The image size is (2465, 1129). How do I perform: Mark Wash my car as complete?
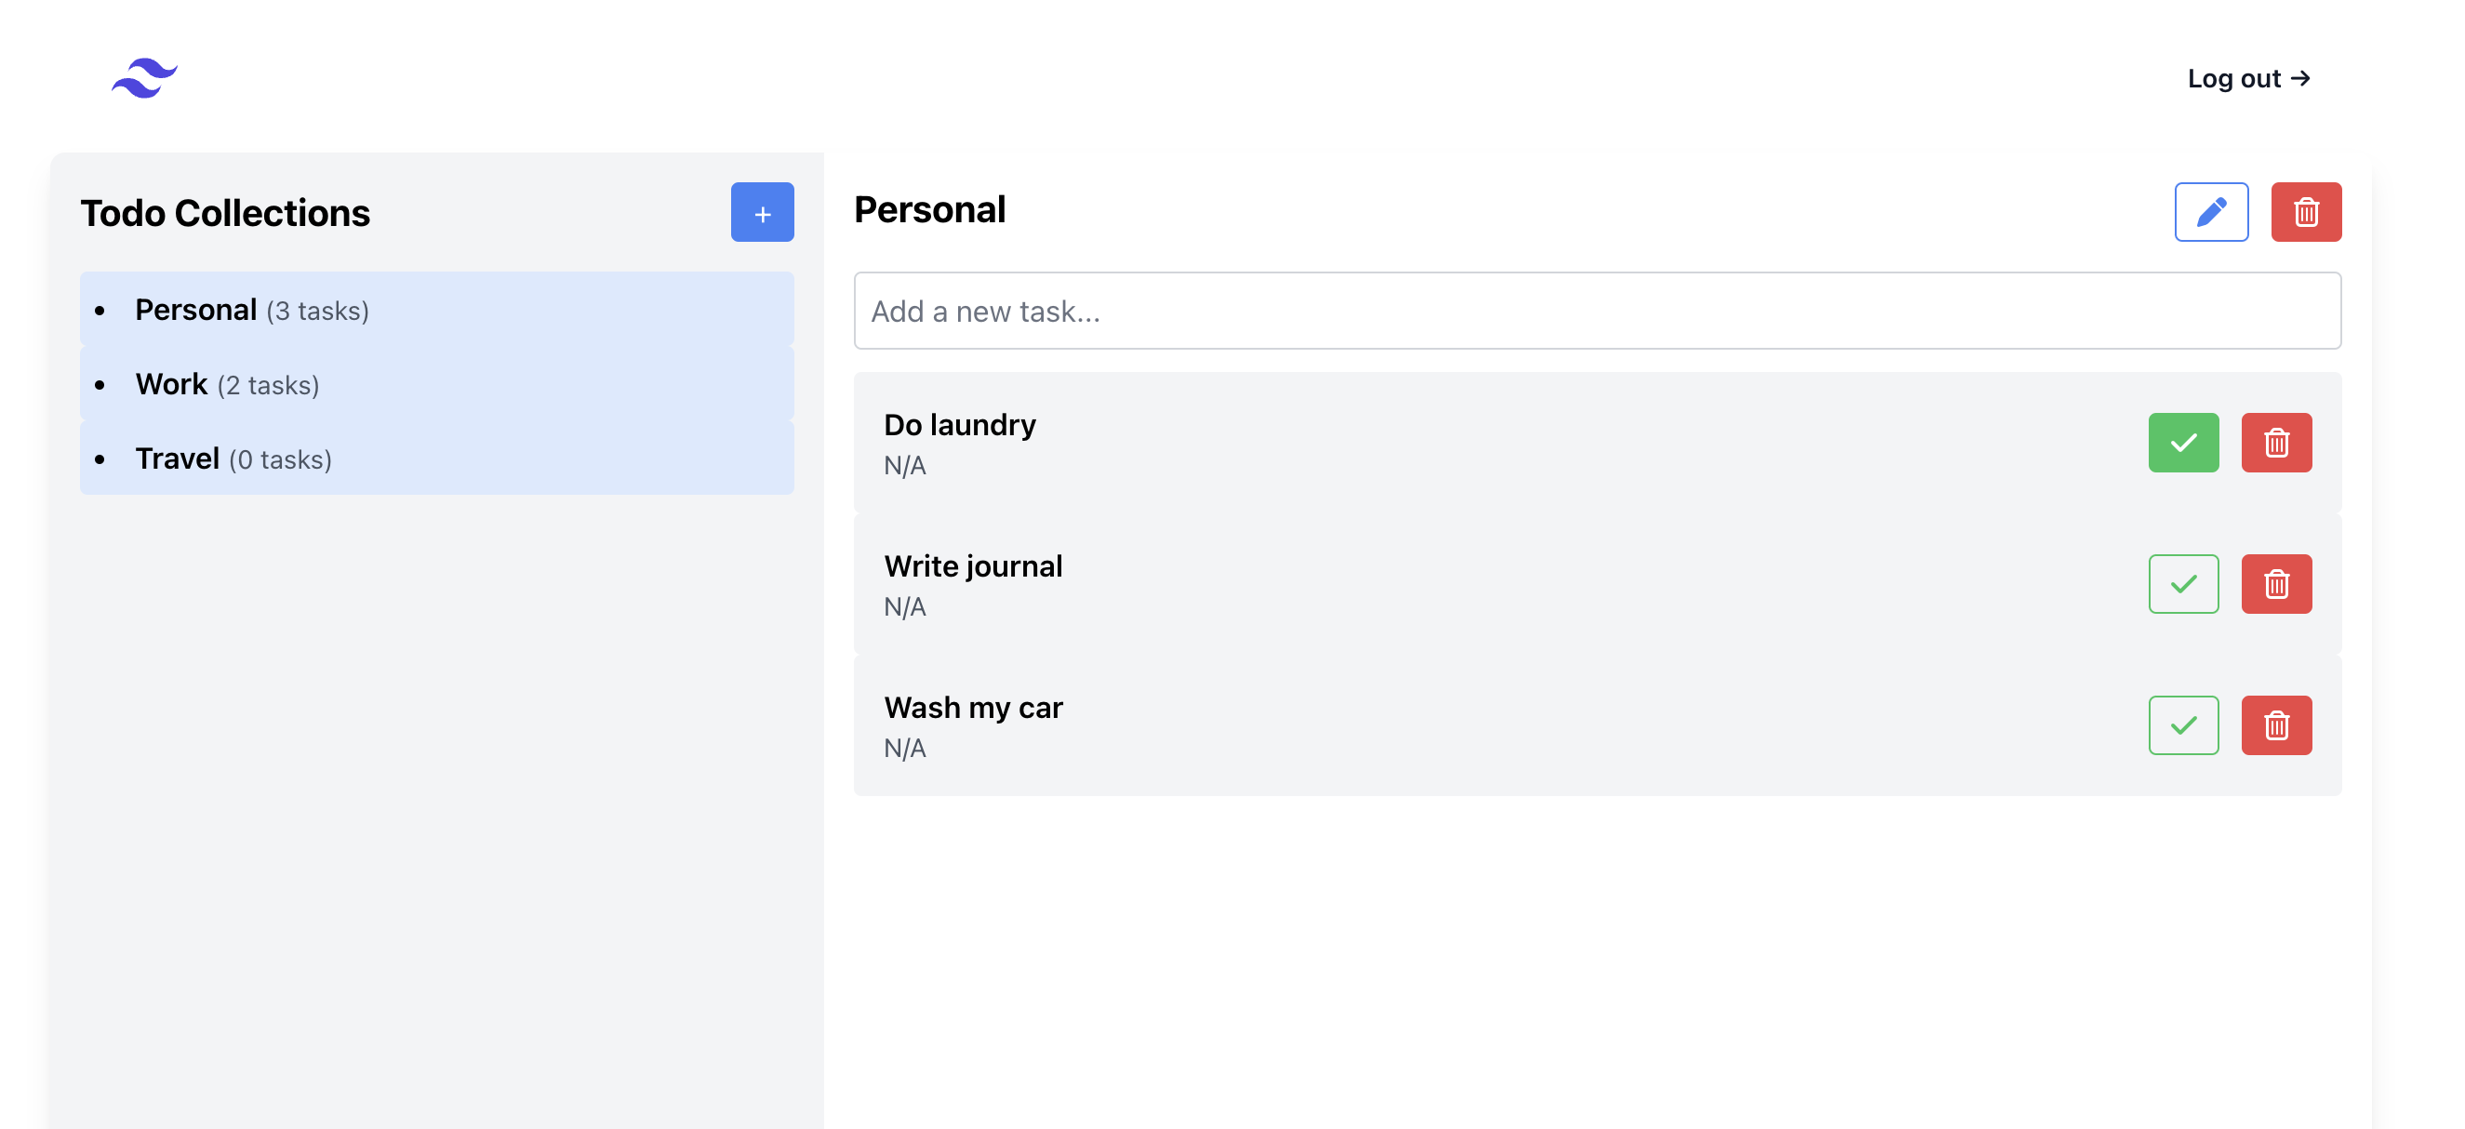(2183, 725)
